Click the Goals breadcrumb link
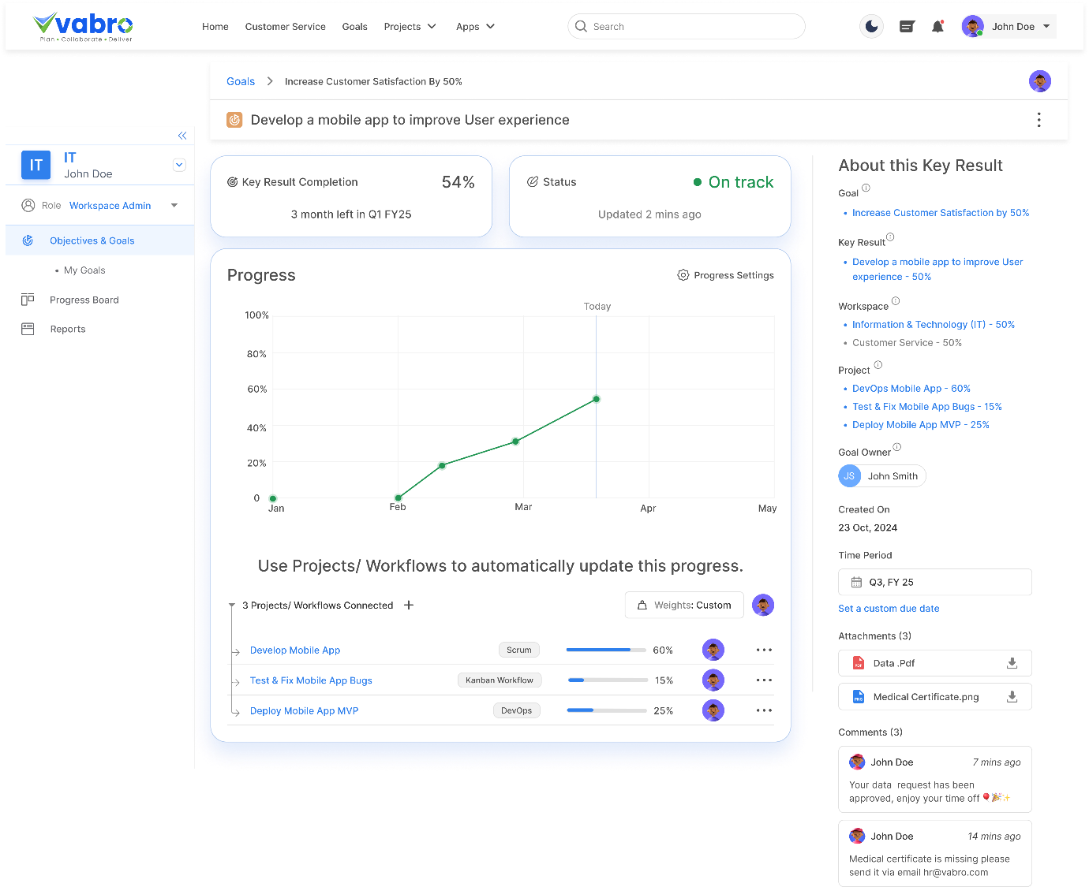The image size is (1089, 887). pyautogui.click(x=241, y=81)
